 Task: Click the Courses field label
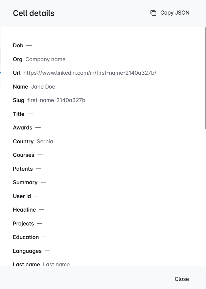(23, 155)
